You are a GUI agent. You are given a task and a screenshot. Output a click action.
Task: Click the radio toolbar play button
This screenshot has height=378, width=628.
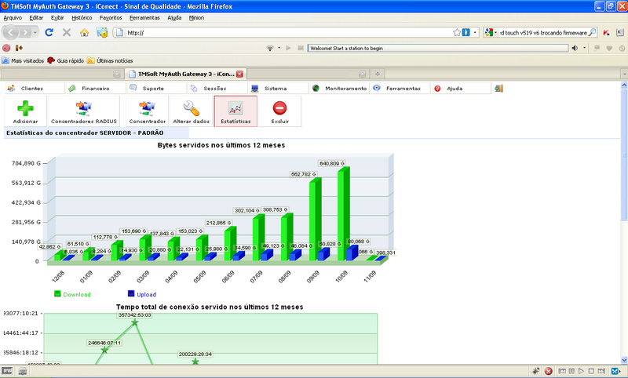pos(288,48)
